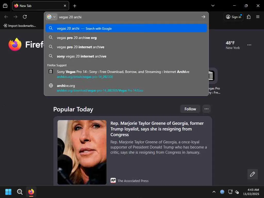Open the Extensions puzzle icon
Image resolution: width=264 pixels, height=198 pixels.
click(249, 17)
